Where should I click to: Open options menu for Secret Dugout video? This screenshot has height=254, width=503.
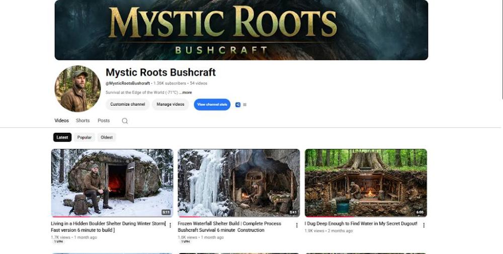424,225
